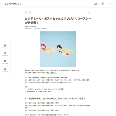Open the ミツカンch chat icon
Screen dimensions: 116x116
(5, 61)
